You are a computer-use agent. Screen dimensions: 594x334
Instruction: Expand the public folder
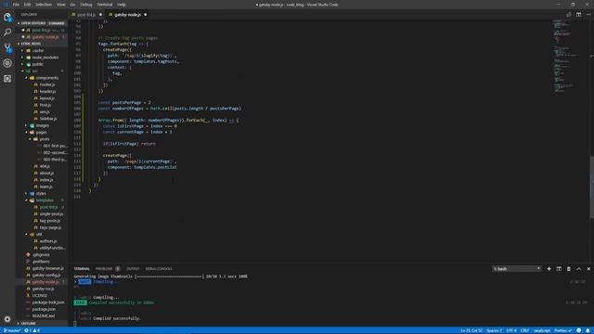[37, 64]
